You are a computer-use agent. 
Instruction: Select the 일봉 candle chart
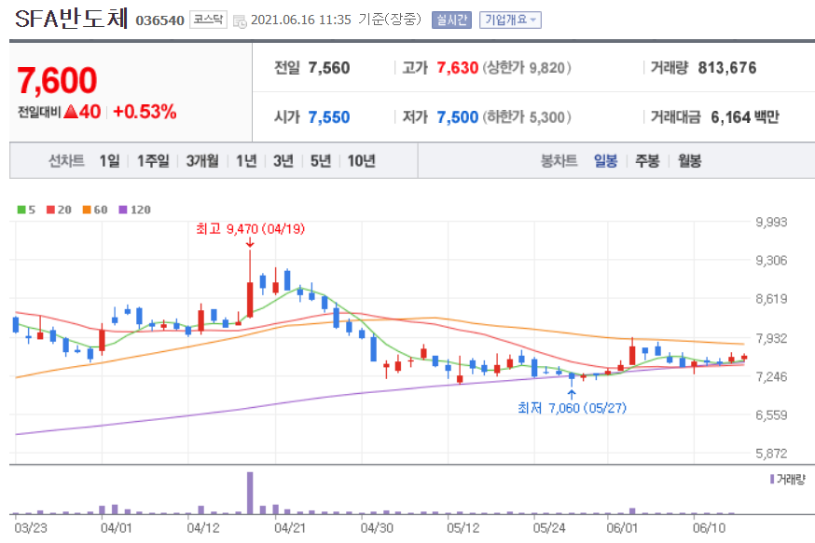605,161
